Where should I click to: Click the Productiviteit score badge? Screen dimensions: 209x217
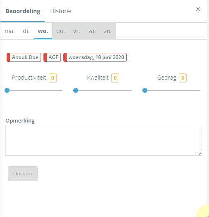pos(53,78)
